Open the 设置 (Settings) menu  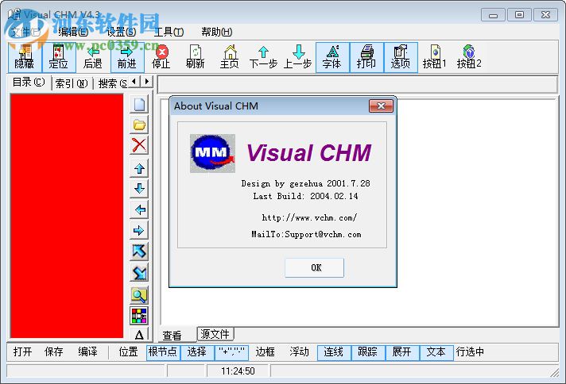pos(122,32)
